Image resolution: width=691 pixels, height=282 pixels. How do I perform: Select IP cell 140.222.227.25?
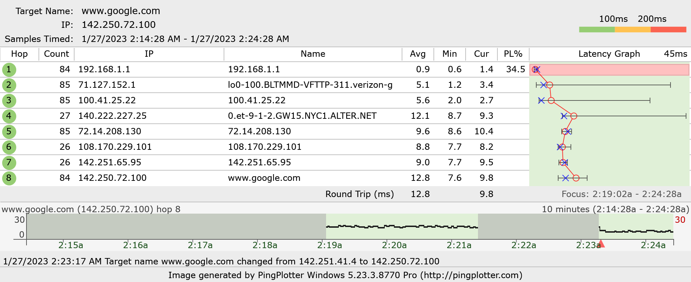[x=112, y=116]
